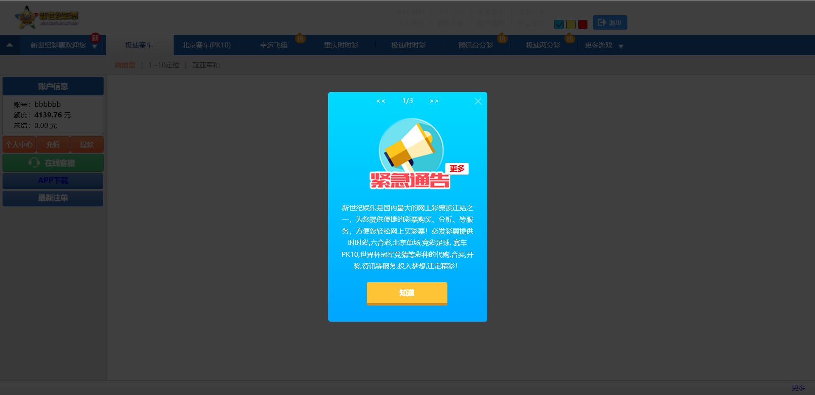Click the 退出 logout button
This screenshot has width=815, height=395.
click(610, 22)
